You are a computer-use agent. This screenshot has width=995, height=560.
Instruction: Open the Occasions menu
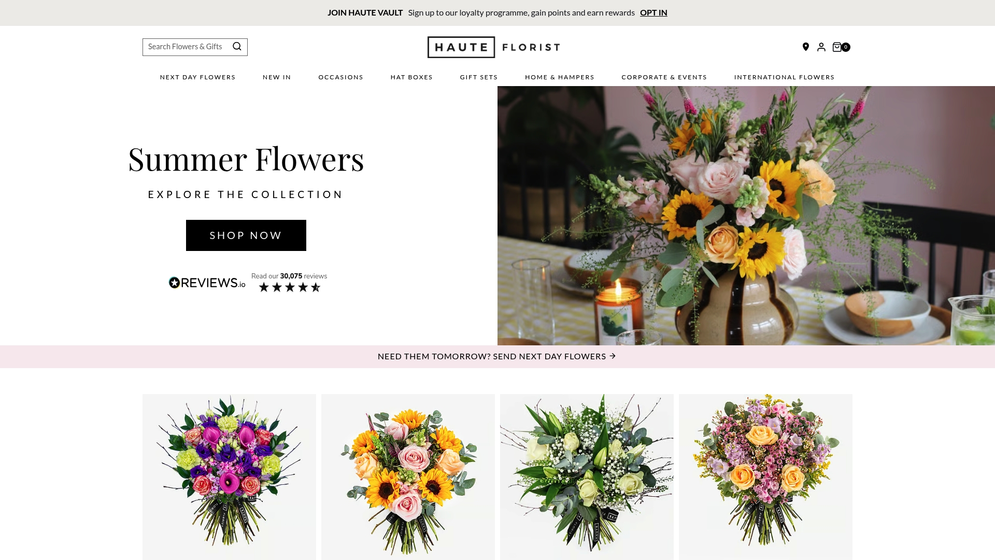pos(340,77)
